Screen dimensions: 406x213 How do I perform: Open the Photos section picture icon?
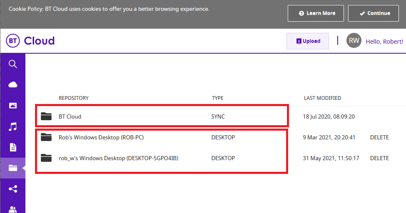click(x=13, y=106)
